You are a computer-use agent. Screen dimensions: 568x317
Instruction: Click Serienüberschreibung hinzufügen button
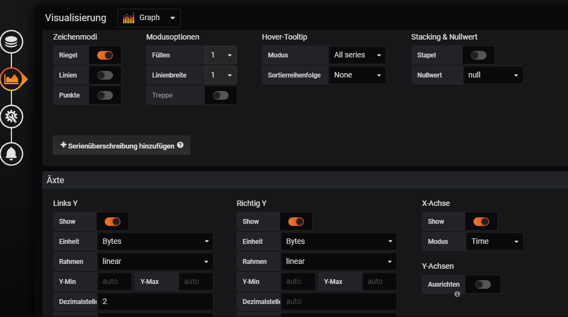pyautogui.click(x=122, y=146)
